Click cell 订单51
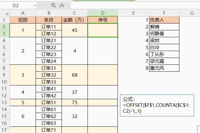Viewport: 200px width, 133px height. 49,102
